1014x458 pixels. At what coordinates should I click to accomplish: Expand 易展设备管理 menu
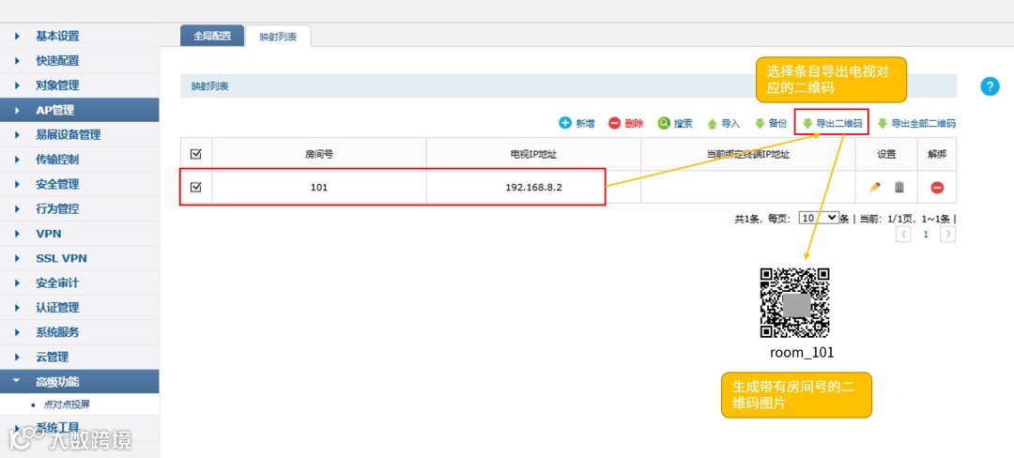click(80, 135)
